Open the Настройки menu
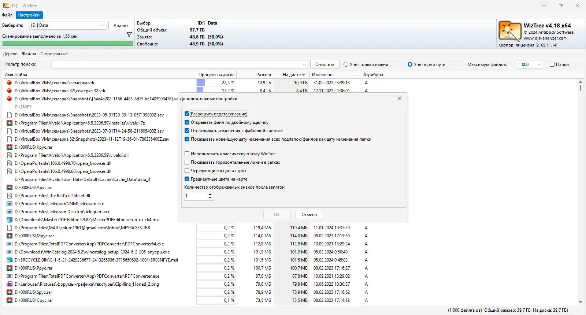Image resolution: width=586 pixels, height=315 pixels. tap(29, 15)
